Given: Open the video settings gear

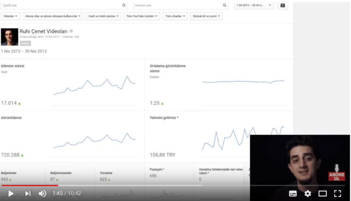Looking at the screenshot, I should coord(308,193).
